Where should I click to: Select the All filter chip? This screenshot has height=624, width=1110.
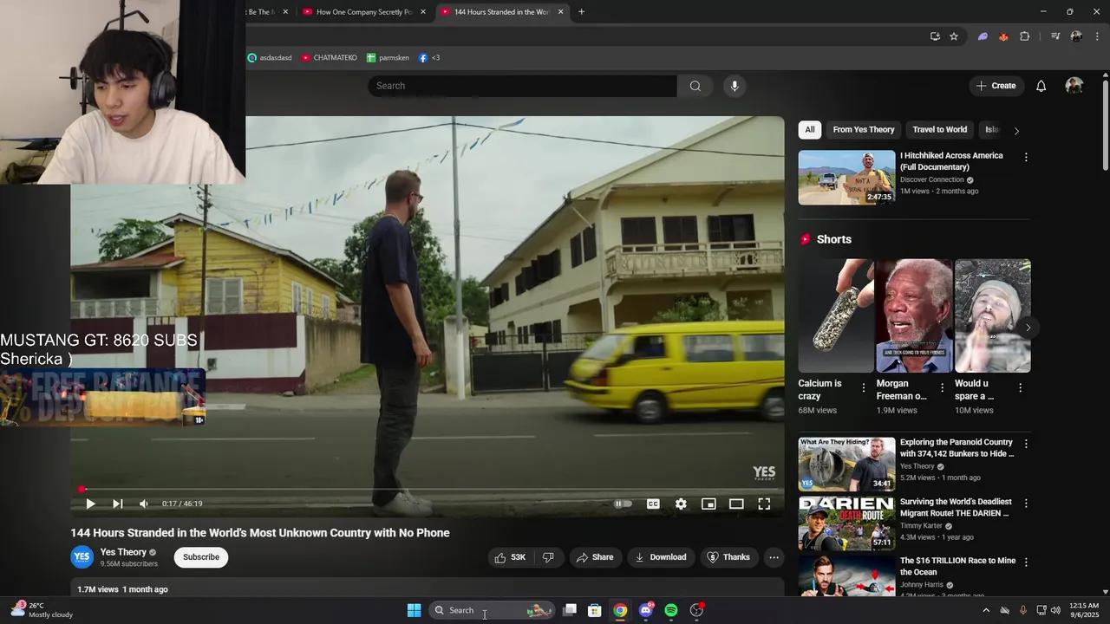[x=810, y=130]
